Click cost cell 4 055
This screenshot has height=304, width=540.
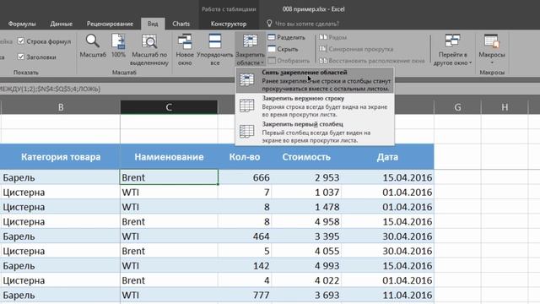(x=306, y=251)
